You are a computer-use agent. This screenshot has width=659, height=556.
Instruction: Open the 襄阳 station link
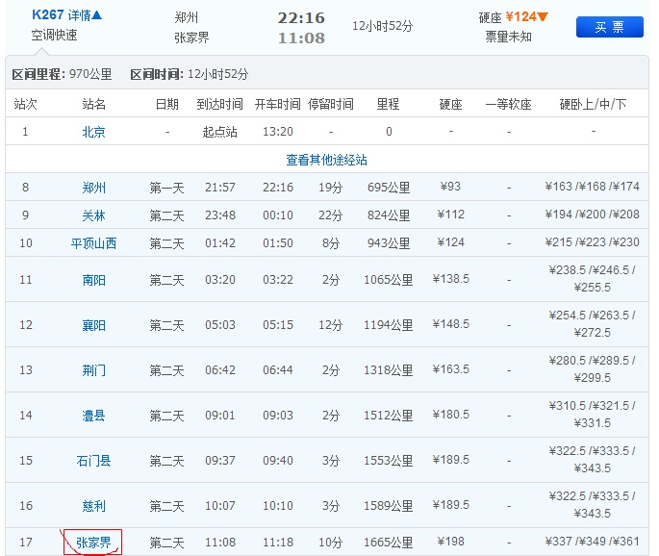coord(93,325)
